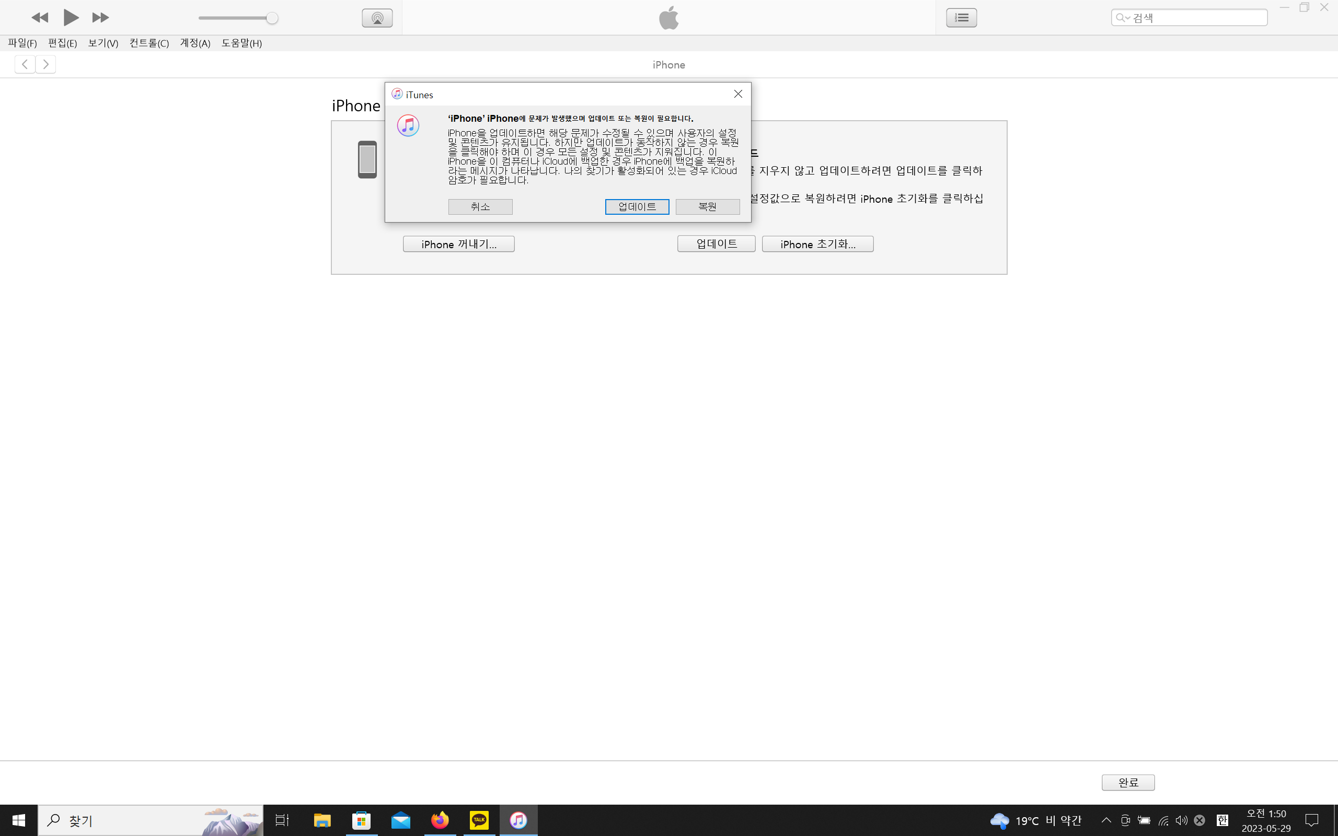Open the search options magnifier dropdown
Viewport: 1338px width, 836px height.
1122,18
